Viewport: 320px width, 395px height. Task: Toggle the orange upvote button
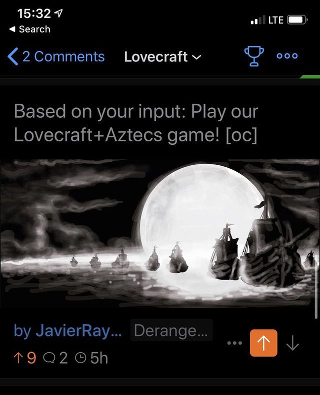pos(263,343)
